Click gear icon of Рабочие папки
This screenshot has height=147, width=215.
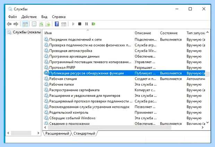click(46, 85)
